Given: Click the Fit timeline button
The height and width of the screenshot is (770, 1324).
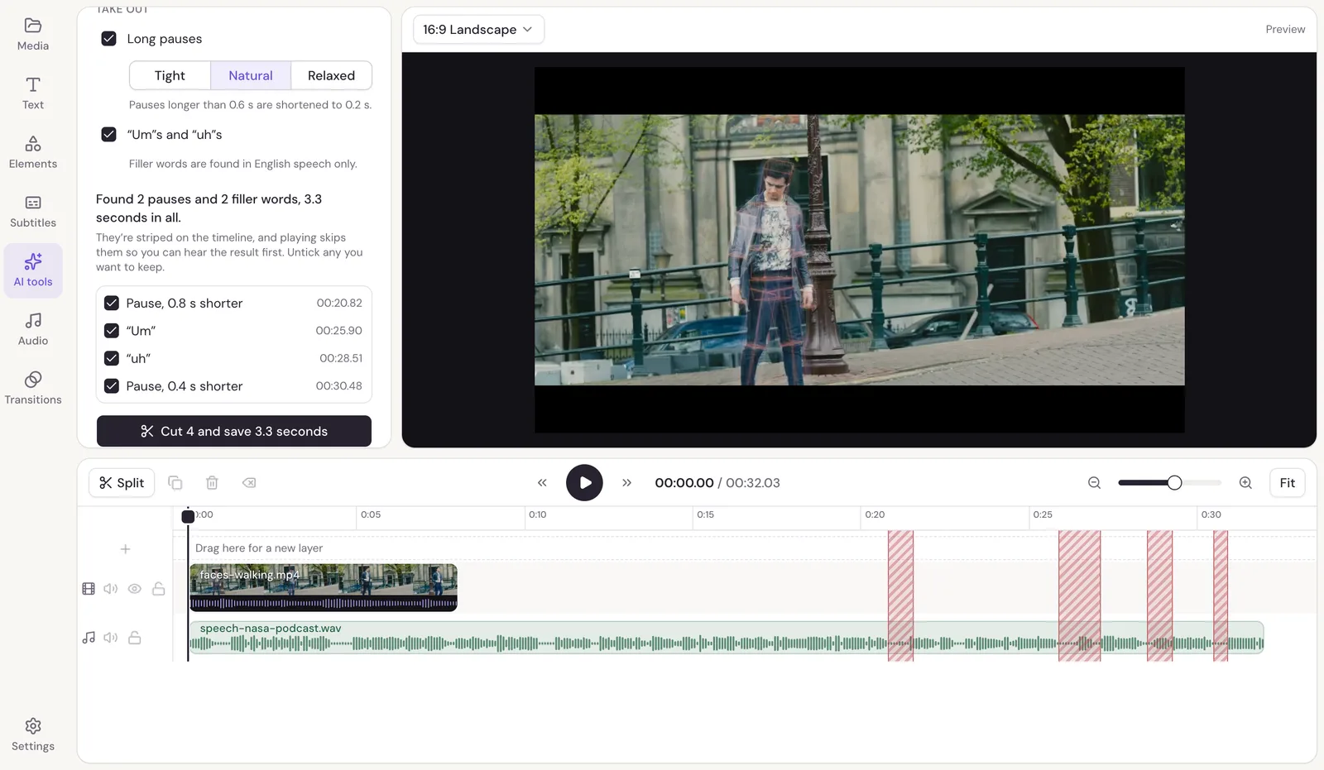Looking at the screenshot, I should point(1288,483).
